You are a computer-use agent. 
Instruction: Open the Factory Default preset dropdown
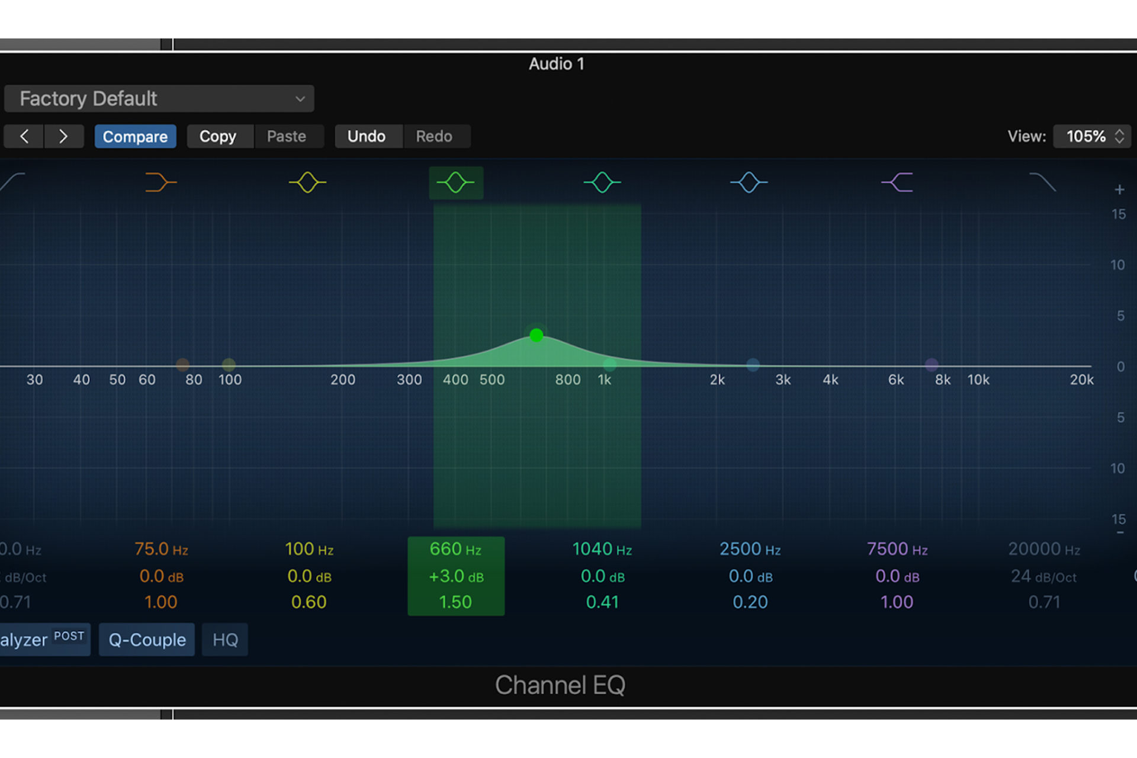point(159,99)
